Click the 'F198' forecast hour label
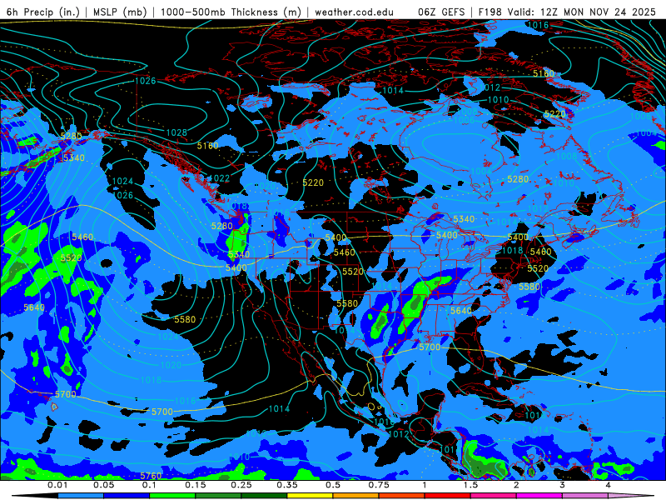Image resolution: width=666 pixels, height=500 pixels. [x=490, y=12]
